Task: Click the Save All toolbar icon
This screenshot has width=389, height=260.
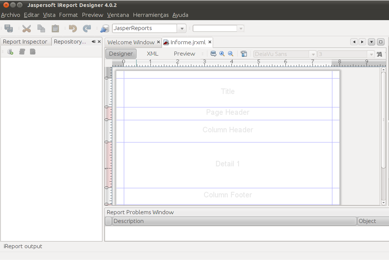Action: [x=9, y=28]
